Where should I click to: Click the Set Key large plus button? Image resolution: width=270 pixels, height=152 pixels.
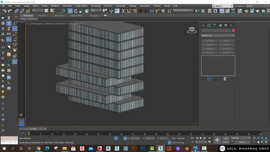pyautogui.click(x=217, y=140)
